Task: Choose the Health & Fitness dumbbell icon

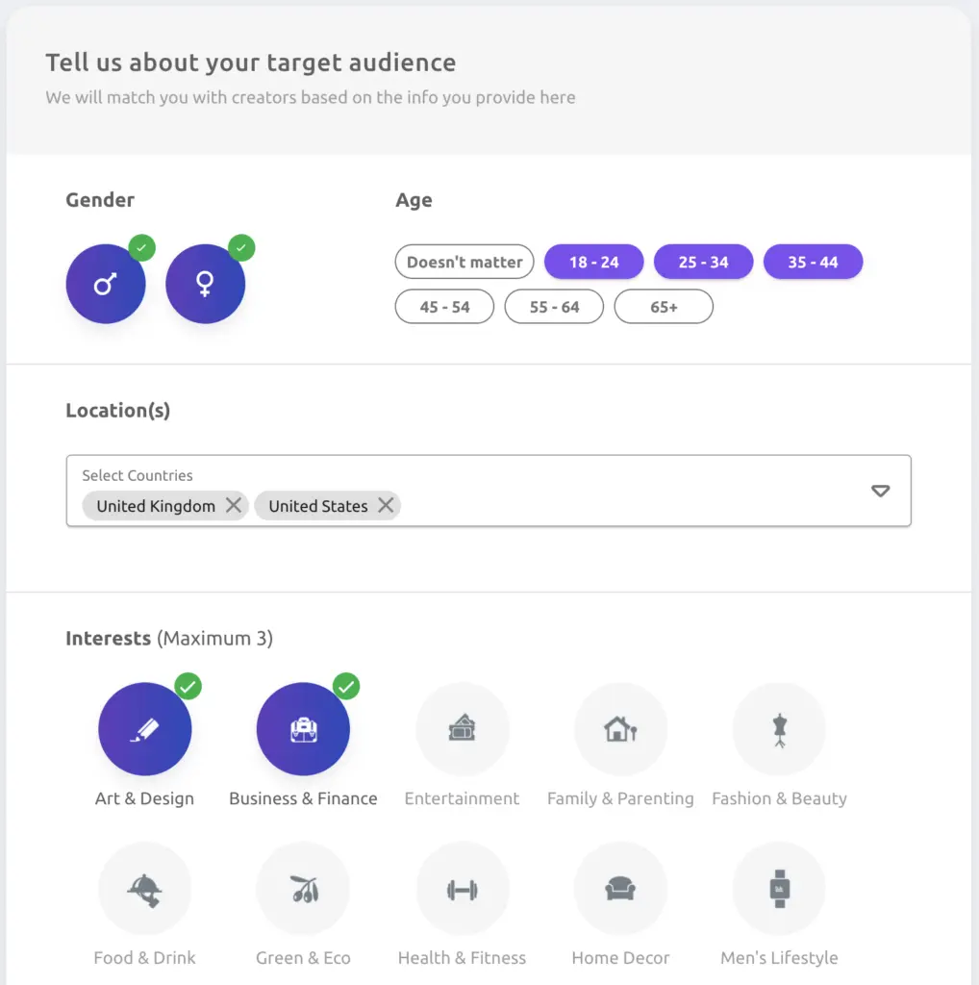Action: (x=463, y=889)
